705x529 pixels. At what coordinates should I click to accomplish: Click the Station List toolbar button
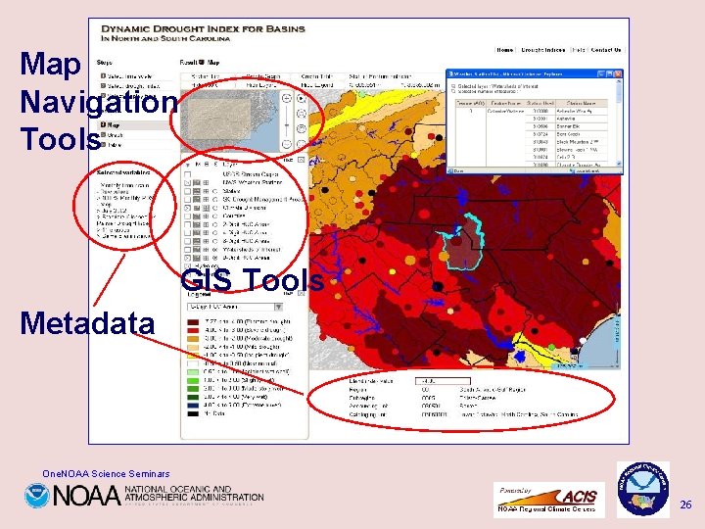(208, 76)
